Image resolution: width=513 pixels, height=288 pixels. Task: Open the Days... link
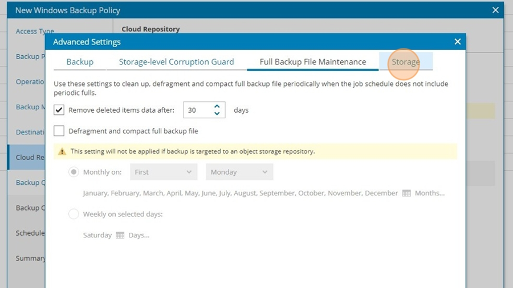139,235
